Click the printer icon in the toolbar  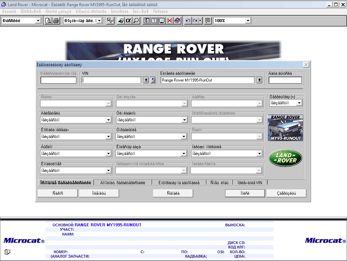tap(56, 21)
